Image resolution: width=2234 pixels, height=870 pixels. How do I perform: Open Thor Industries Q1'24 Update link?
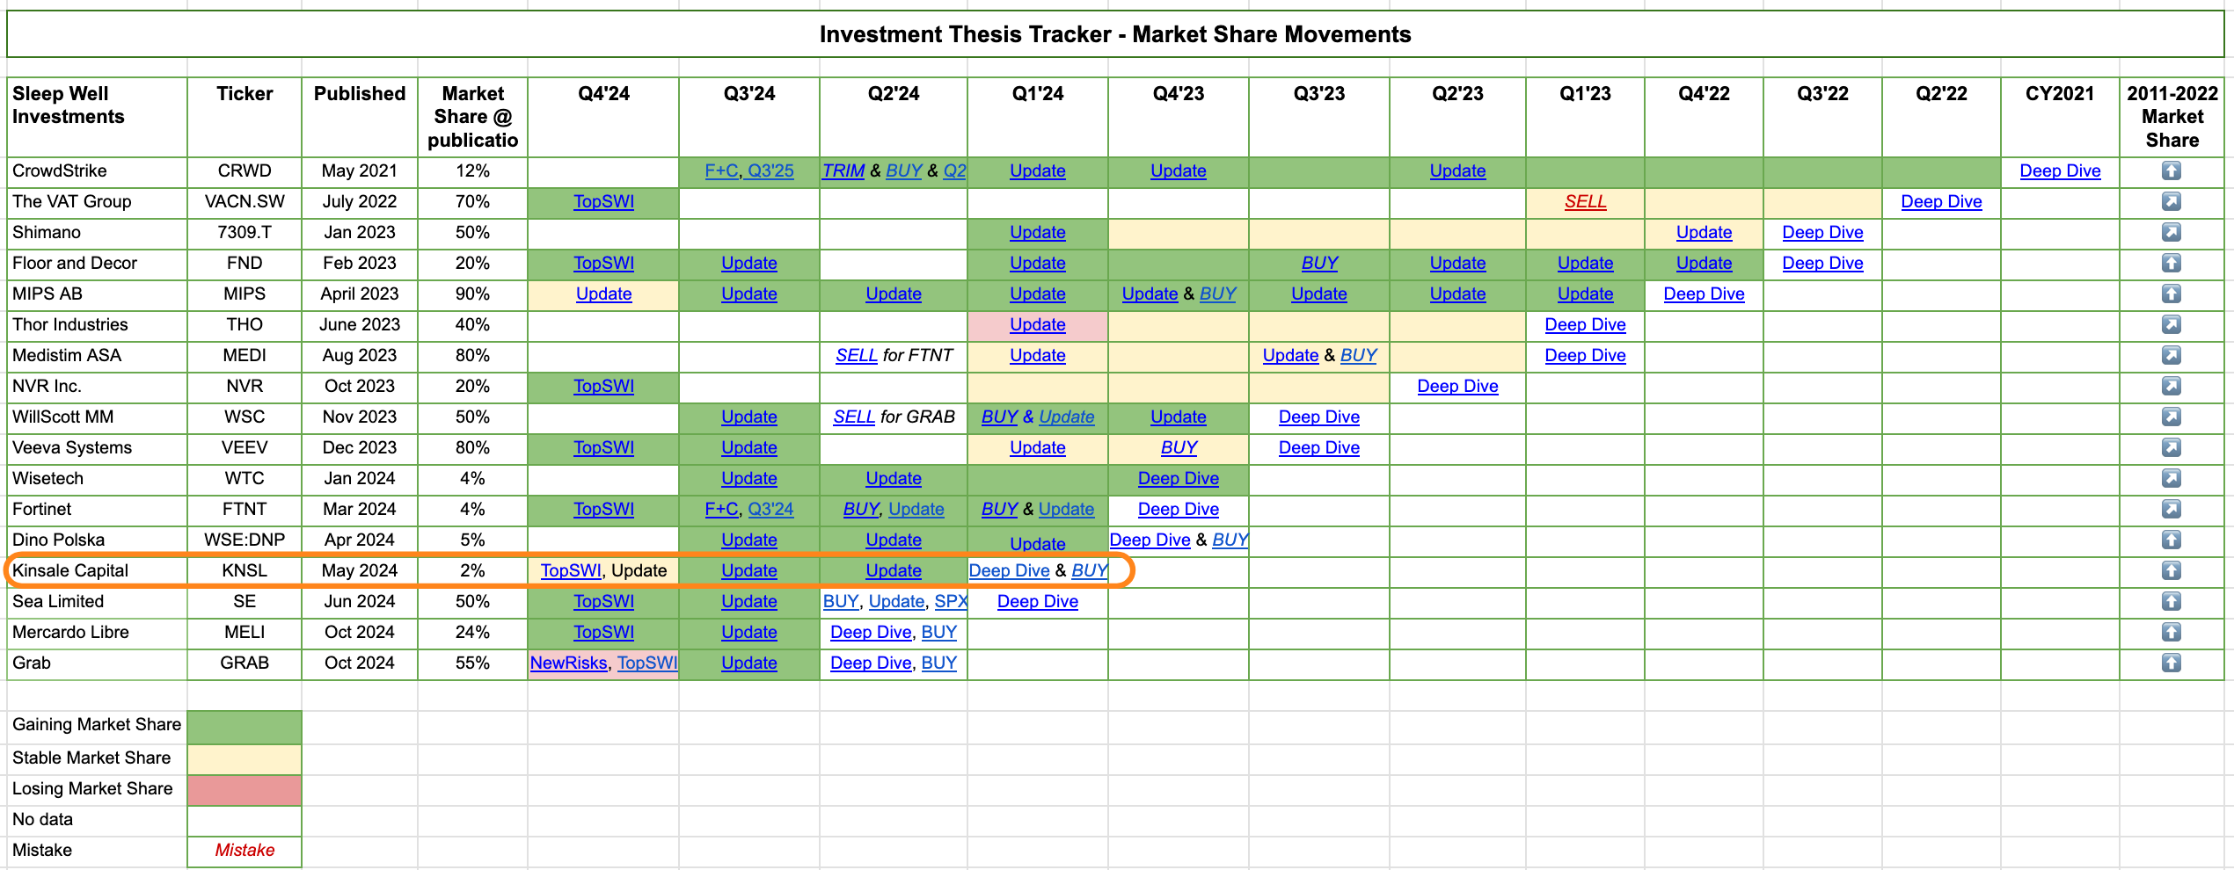tap(1037, 325)
